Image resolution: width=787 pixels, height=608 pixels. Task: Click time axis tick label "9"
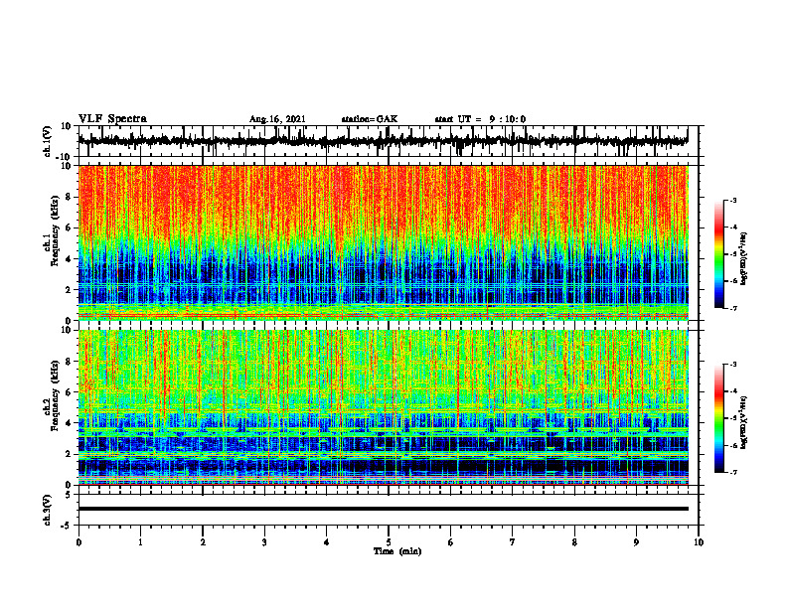click(636, 542)
